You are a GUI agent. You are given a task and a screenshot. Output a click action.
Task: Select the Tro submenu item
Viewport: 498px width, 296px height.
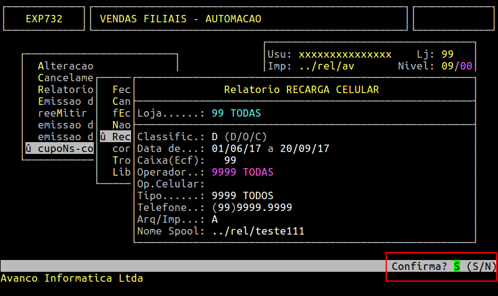click(121, 160)
